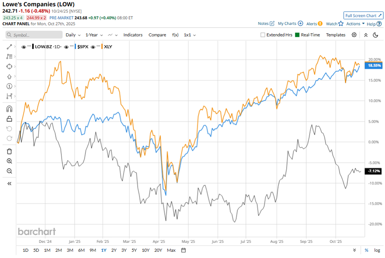Hide the LOW.BZ series eye icon
Image resolution: width=385 pixels, height=258 pixels.
coord(24,47)
